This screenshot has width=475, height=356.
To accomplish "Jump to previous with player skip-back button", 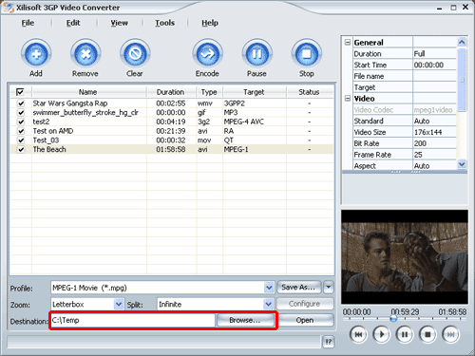I will [x=358, y=334].
